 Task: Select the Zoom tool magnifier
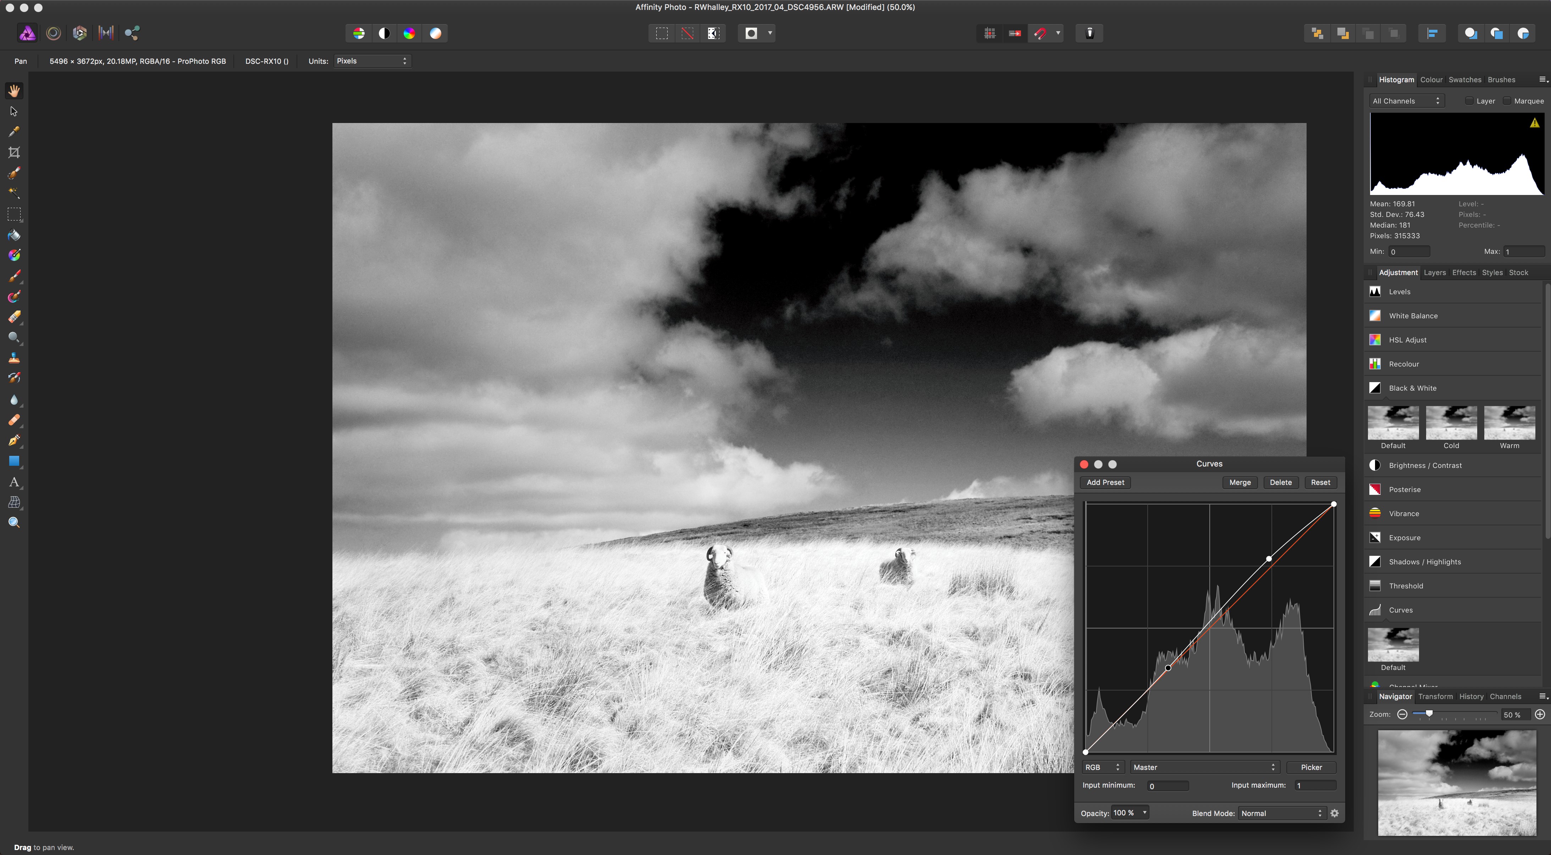coord(14,522)
